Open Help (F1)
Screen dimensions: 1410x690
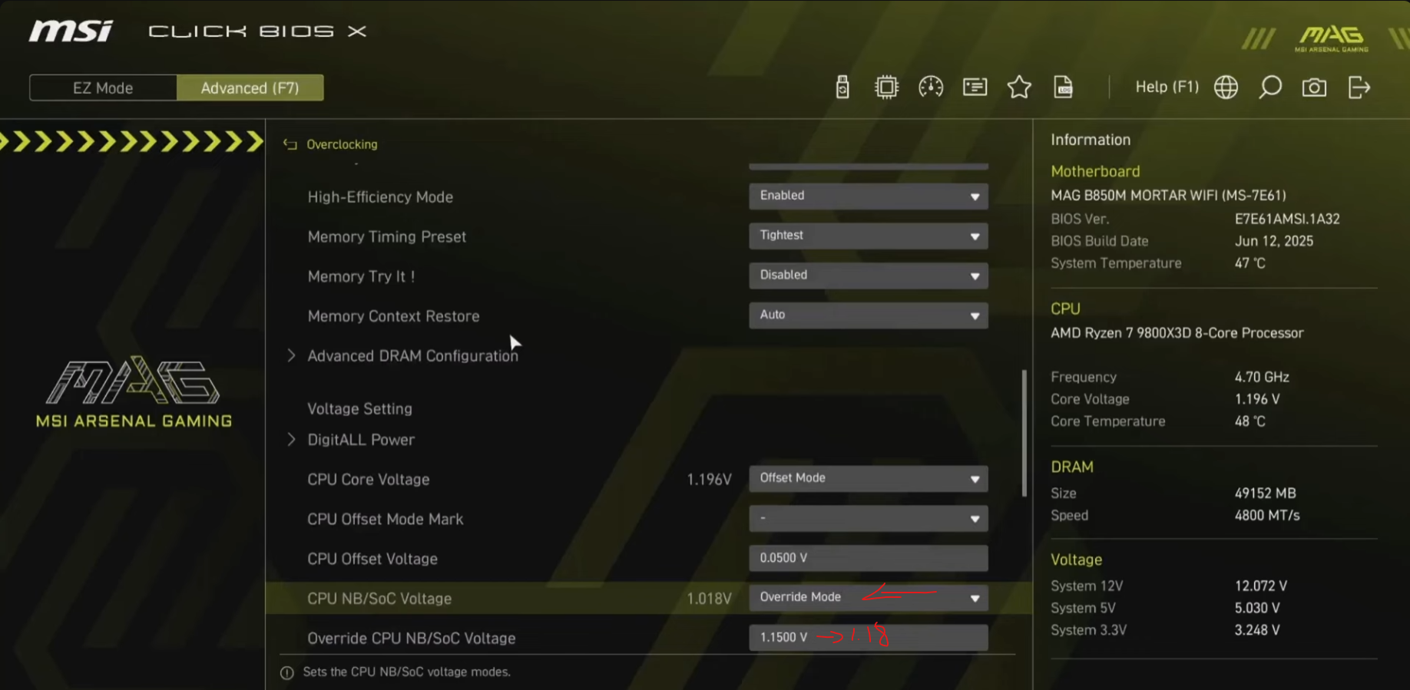(x=1167, y=87)
